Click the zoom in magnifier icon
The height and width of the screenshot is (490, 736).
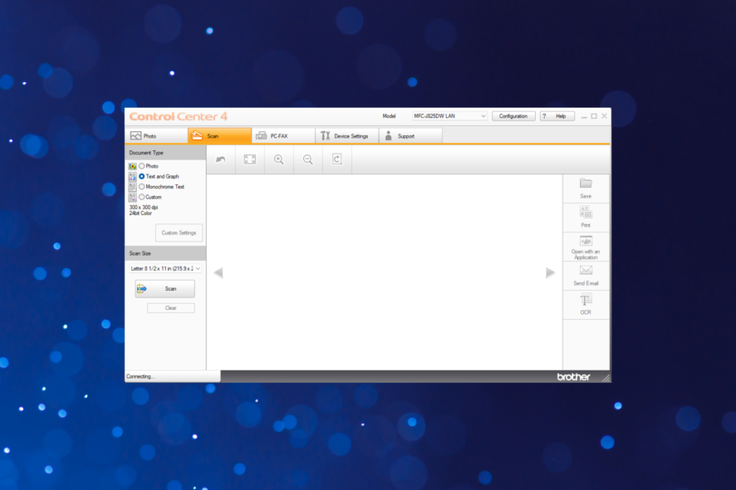point(279,159)
